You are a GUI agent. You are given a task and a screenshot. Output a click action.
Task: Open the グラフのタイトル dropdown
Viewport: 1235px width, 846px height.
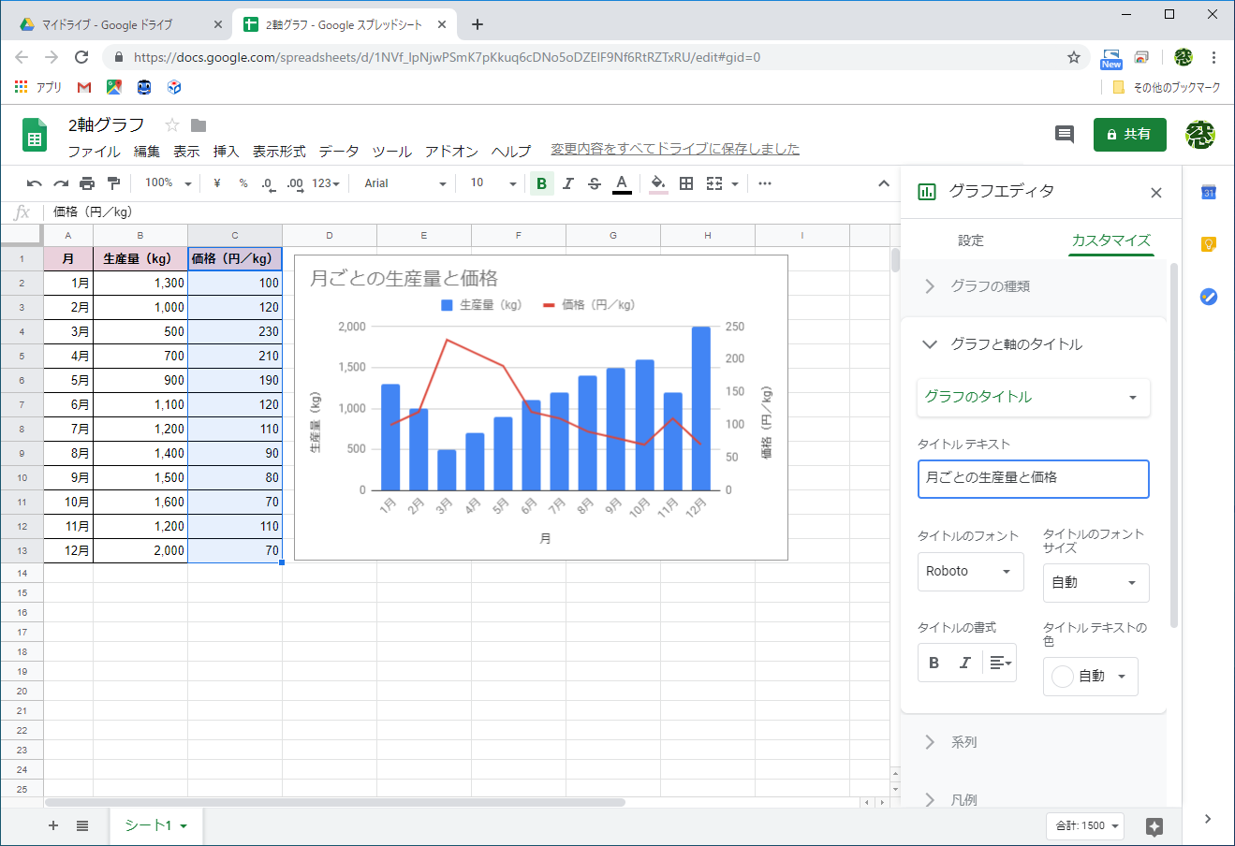pyautogui.click(x=1033, y=397)
